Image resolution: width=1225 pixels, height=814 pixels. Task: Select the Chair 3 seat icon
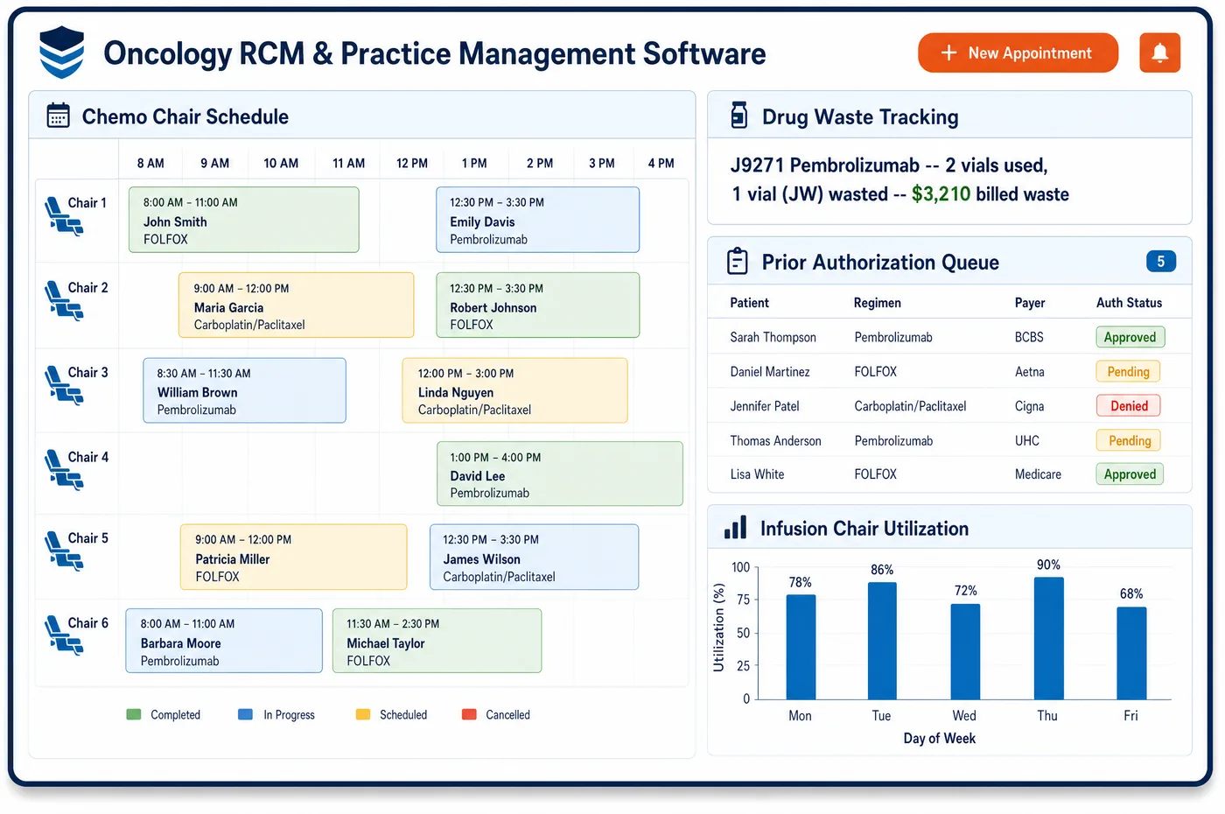[64, 386]
